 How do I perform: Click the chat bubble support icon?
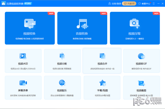tap(139, 4)
